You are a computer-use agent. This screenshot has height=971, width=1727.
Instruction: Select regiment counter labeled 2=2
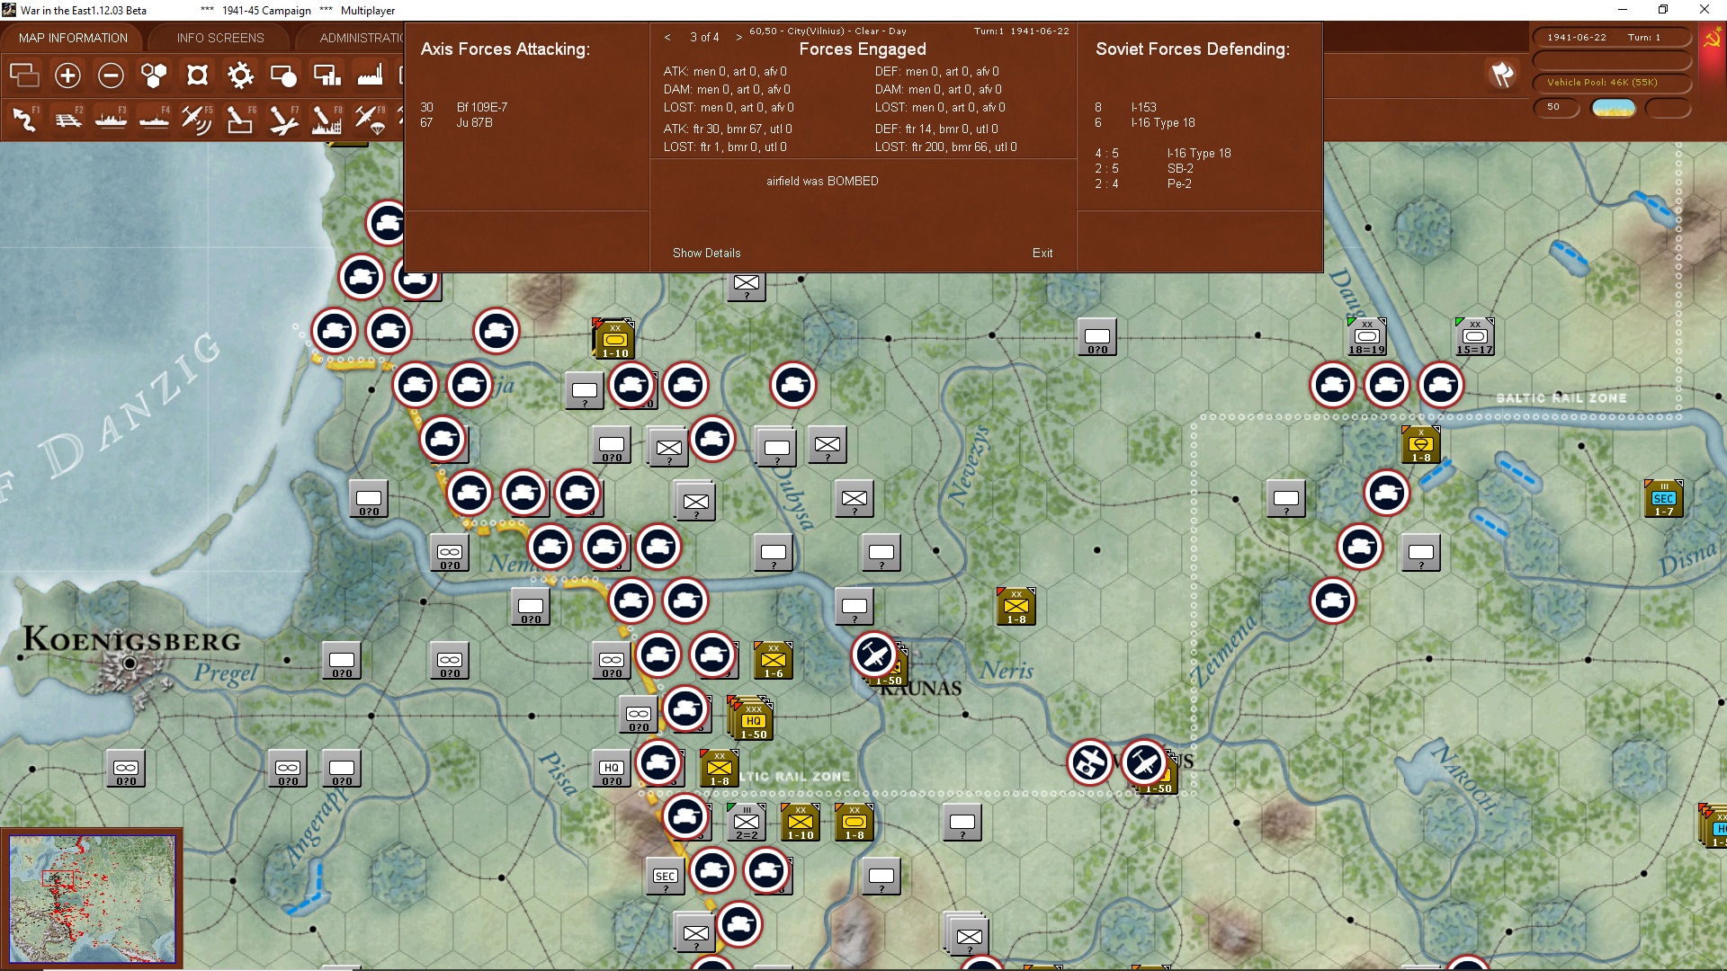[746, 822]
